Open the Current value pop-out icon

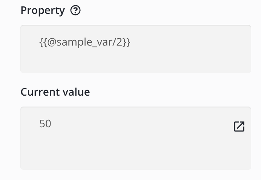239,127
